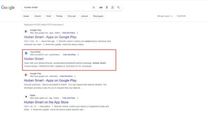Screen dimensions: 209x115
Task: Select the Videók filter tab
Action: pos(38,16)
